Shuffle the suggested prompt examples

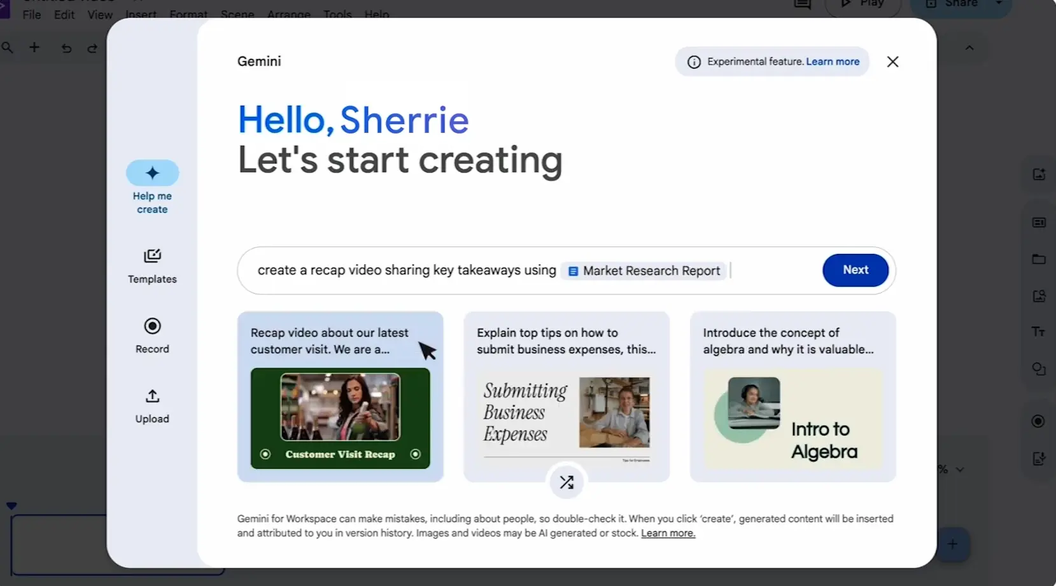tap(567, 482)
